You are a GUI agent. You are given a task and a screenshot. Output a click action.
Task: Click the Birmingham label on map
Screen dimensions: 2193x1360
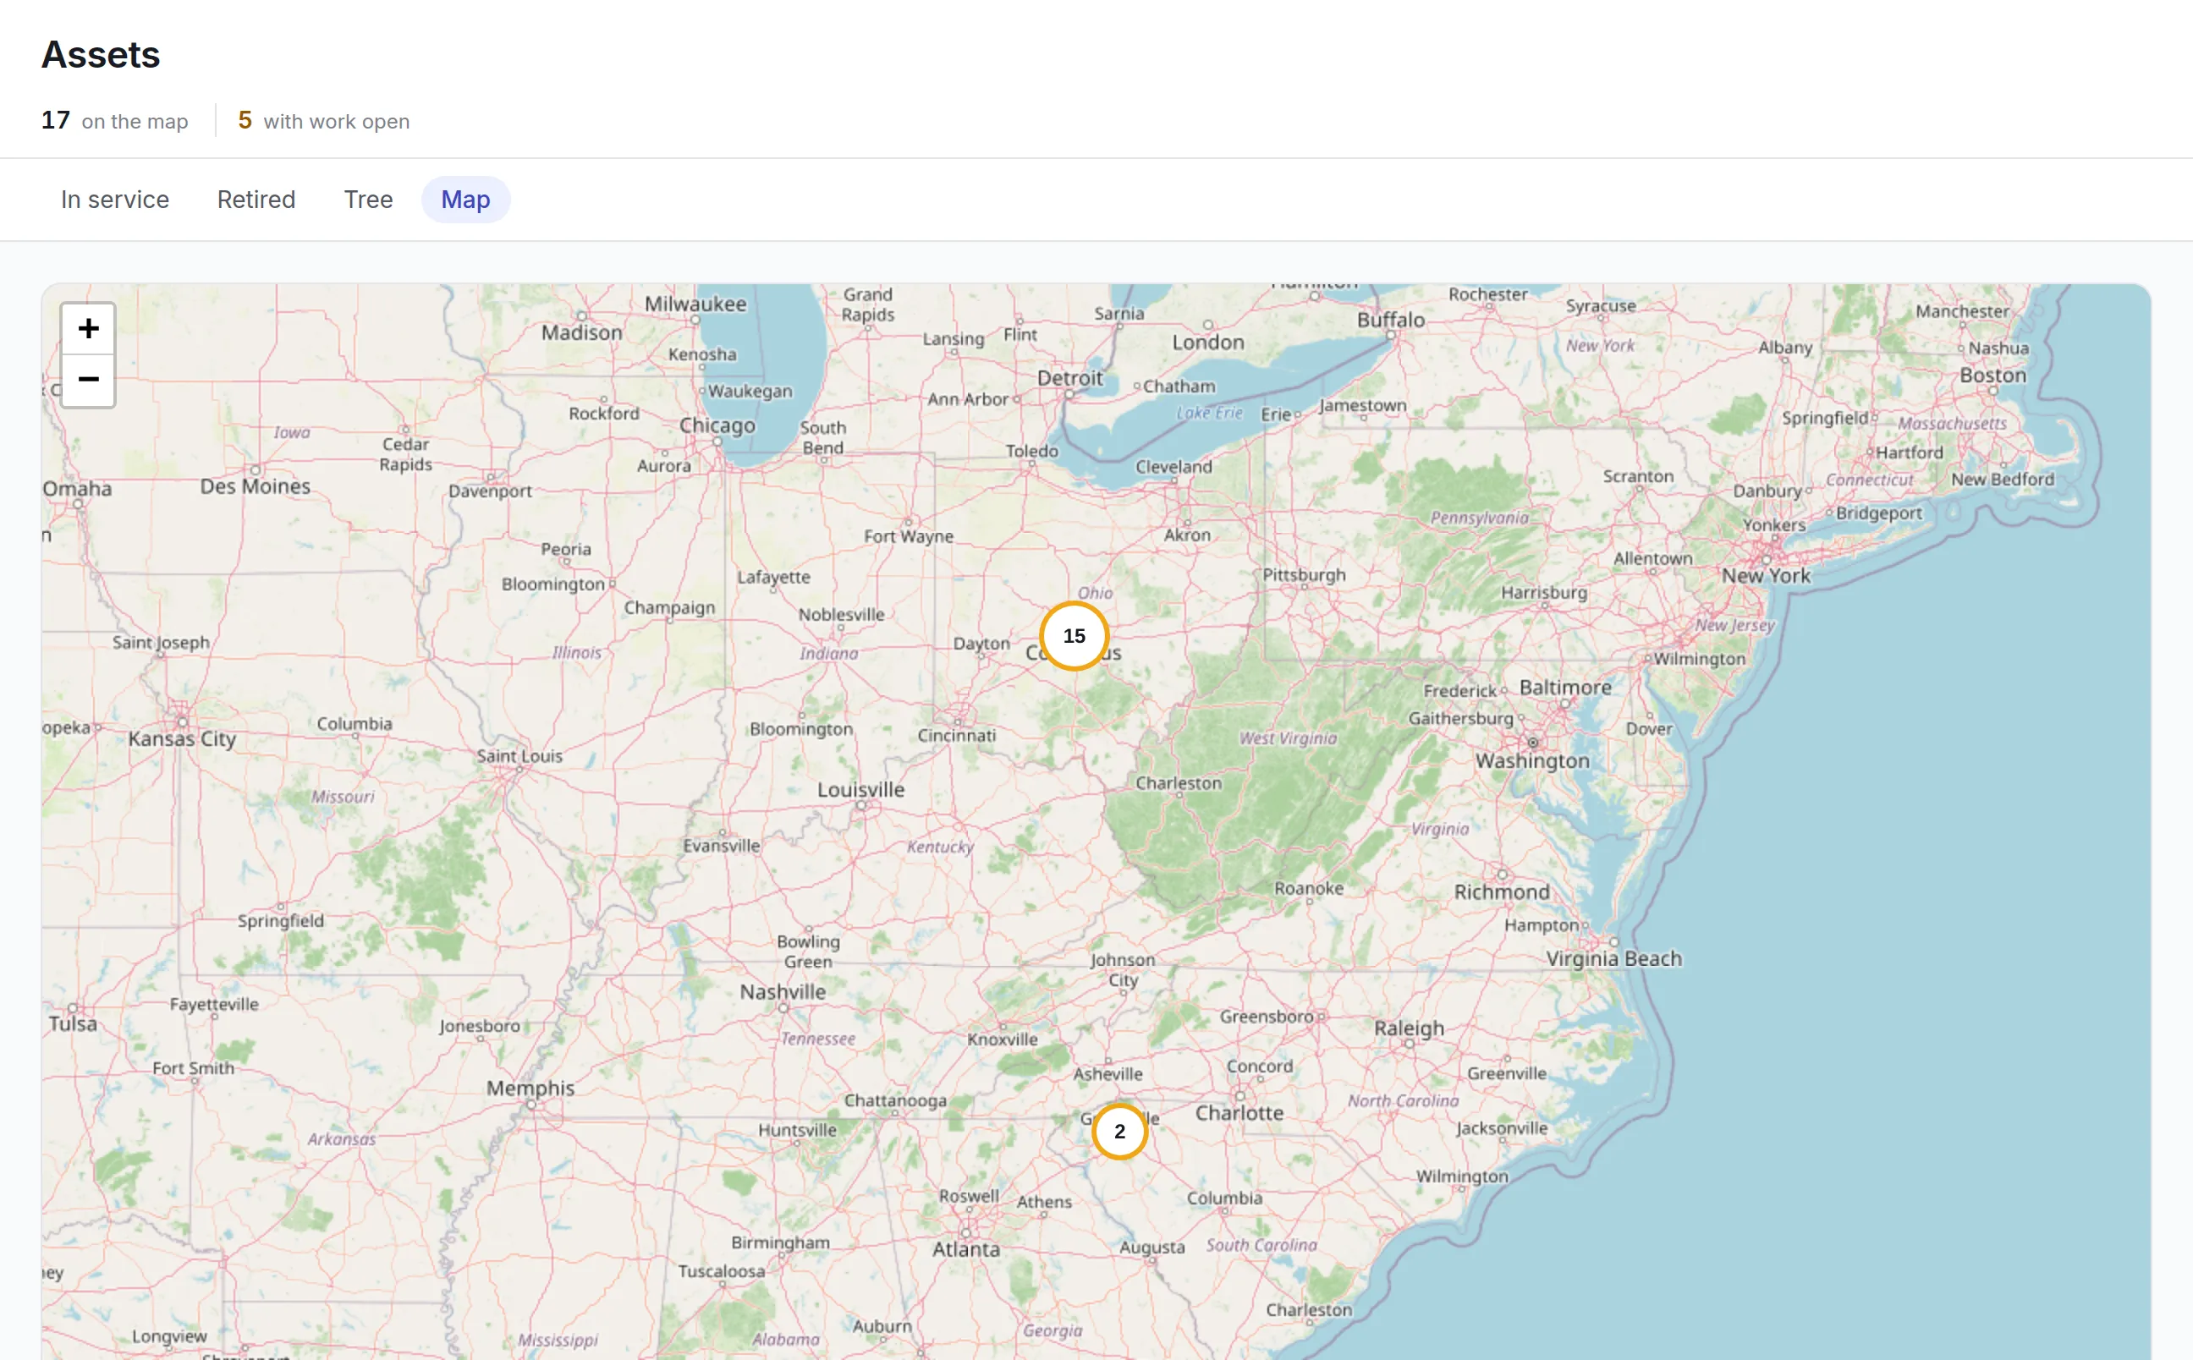781,1243
